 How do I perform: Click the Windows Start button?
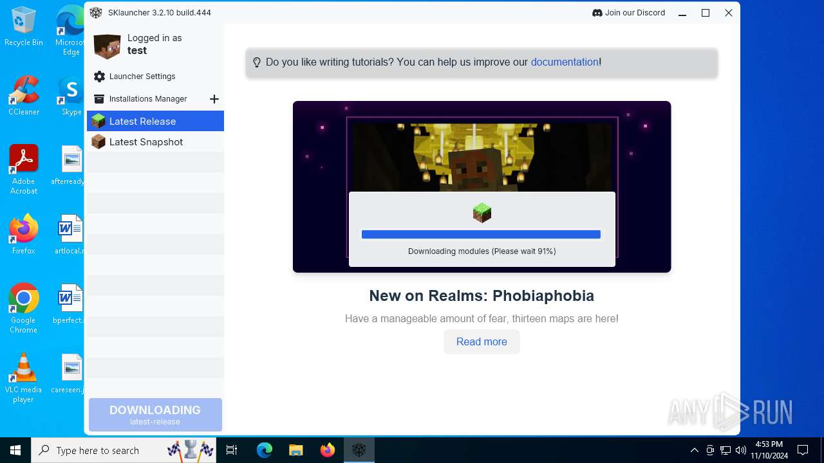tap(15, 450)
